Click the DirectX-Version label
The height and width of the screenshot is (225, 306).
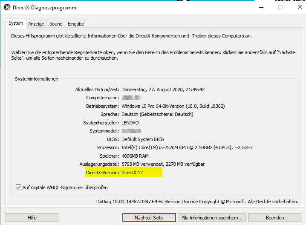coord(102,173)
